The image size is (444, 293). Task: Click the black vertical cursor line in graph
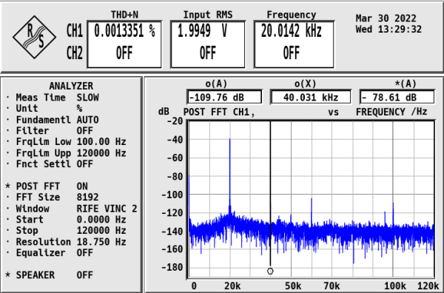coord(270,192)
